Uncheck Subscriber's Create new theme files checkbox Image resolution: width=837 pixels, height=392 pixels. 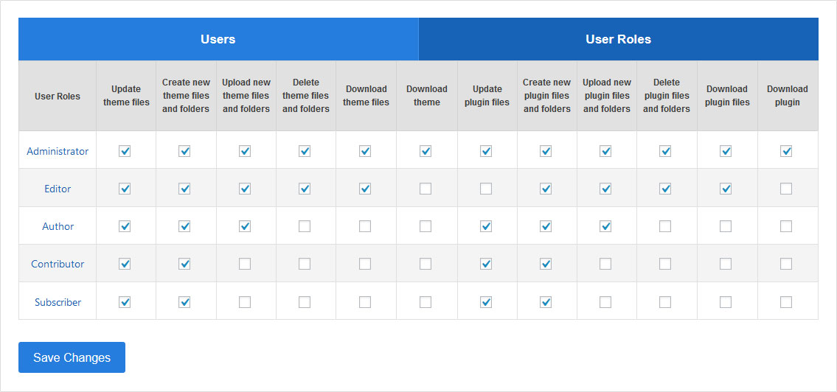184,302
